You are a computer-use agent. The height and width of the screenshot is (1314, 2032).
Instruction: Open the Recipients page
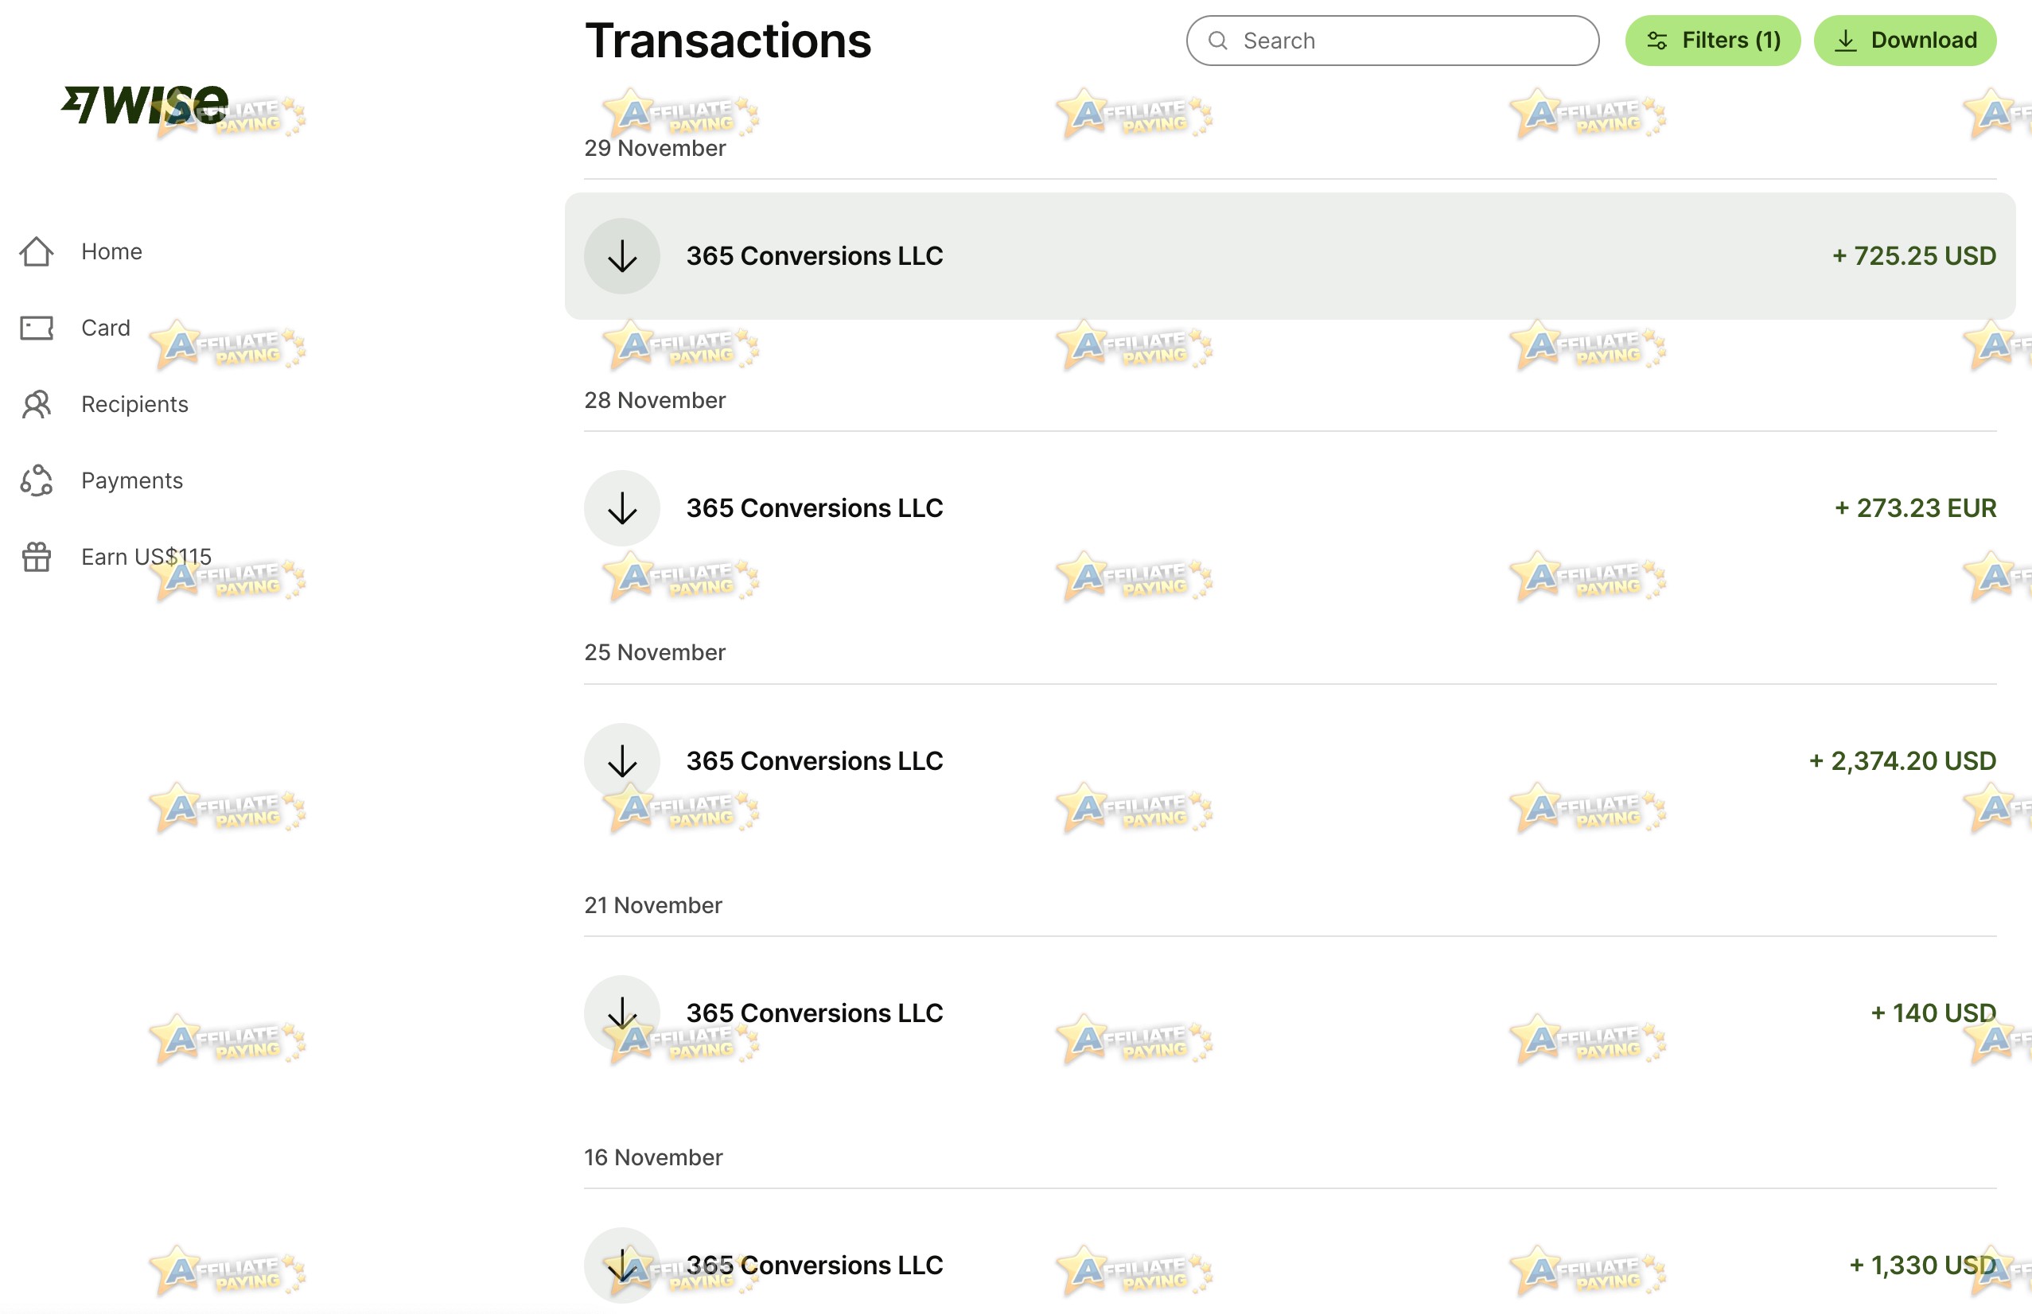(134, 404)
